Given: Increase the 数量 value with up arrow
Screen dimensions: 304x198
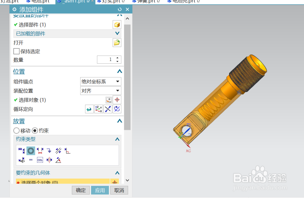Looking at the screenshot, I should 117,58.
